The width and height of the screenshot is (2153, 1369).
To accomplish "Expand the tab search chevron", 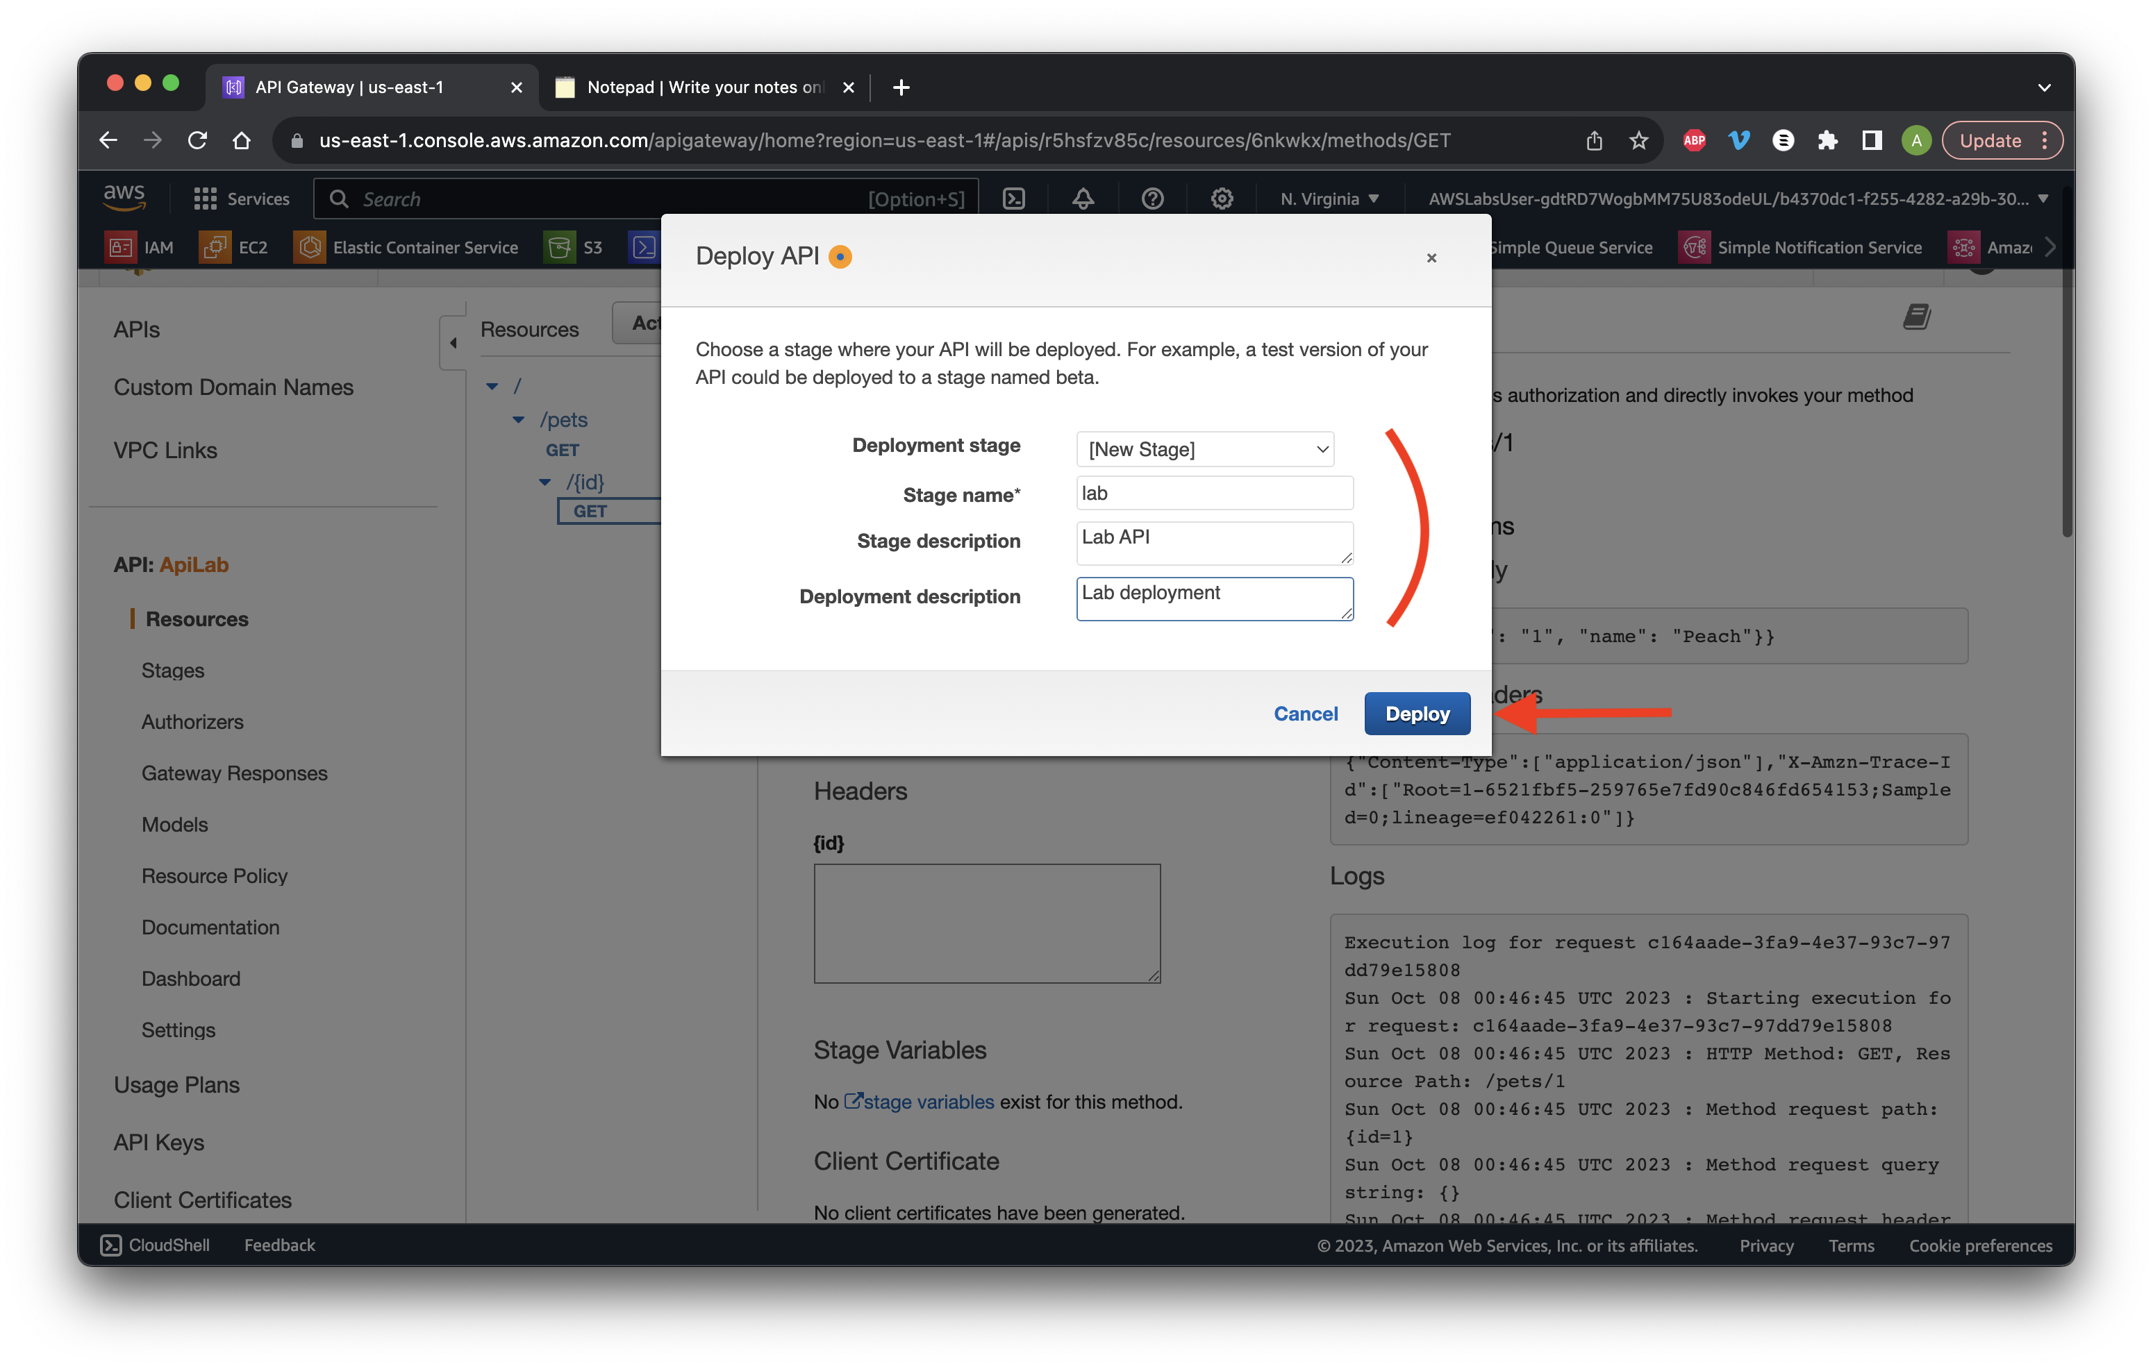I will 2044,87.
